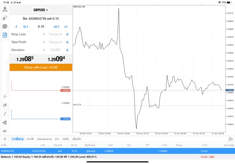Select the new order document icon
This screenshot has width=235, height=164.
click(5, 35)
